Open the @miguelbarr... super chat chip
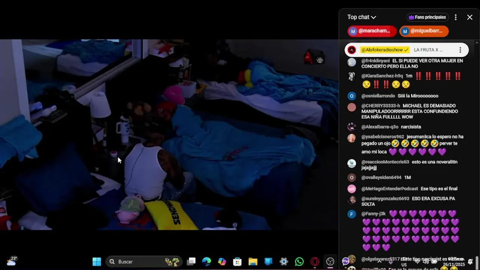480x270 pixels. coord(424,31)
